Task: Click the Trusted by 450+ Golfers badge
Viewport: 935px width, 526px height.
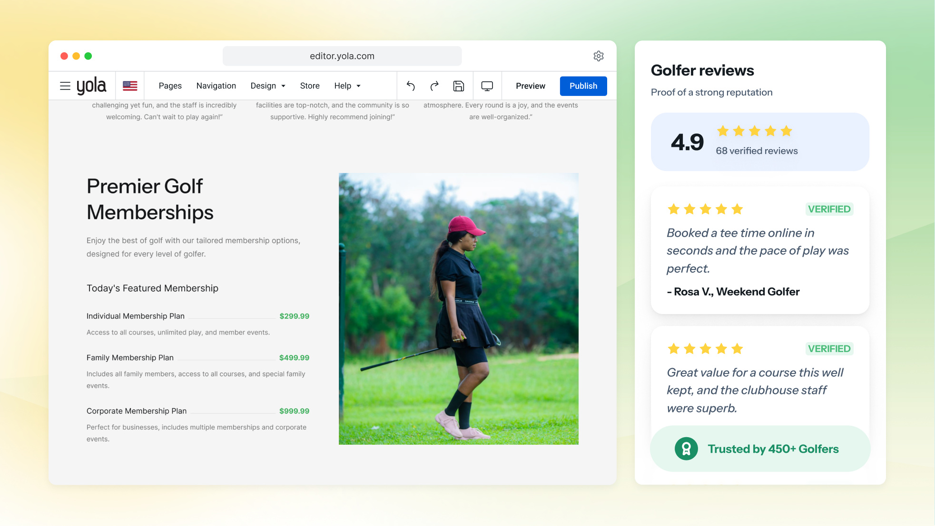Action: (760, 449)
